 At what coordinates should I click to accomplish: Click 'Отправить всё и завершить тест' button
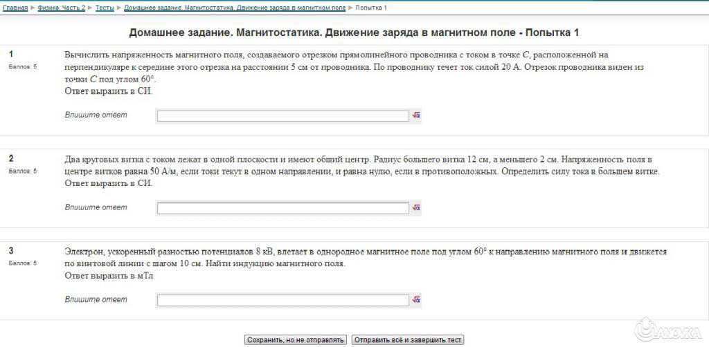[408, 340]
